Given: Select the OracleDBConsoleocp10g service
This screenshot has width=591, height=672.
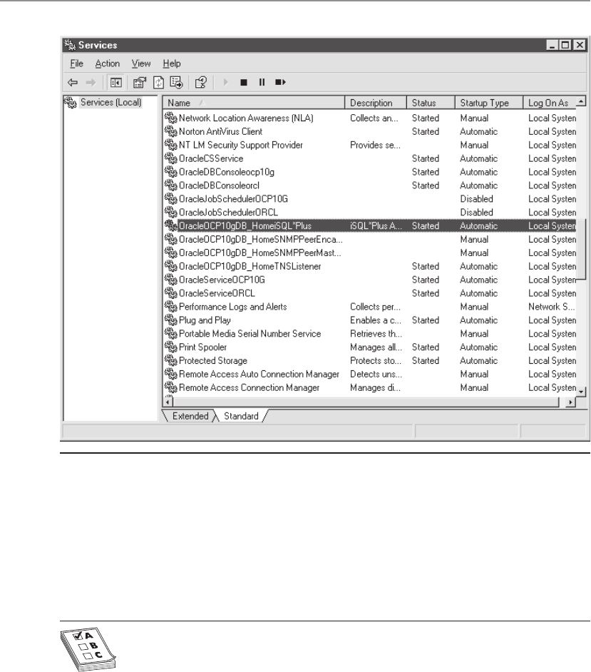Looking at the screenshot, I should (x=227, y=173).
